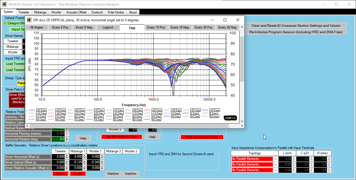Toggle the Woofer 2 Inactive button
356x180 pixels.
point(131,174)
